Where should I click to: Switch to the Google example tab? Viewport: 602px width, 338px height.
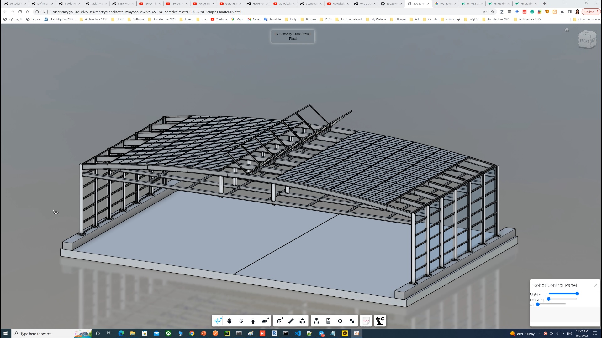[x=445, y=4]
